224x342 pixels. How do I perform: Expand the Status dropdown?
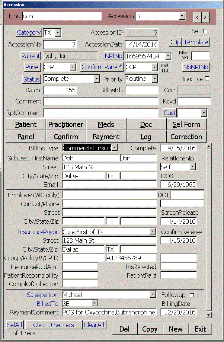click(97, 79)
